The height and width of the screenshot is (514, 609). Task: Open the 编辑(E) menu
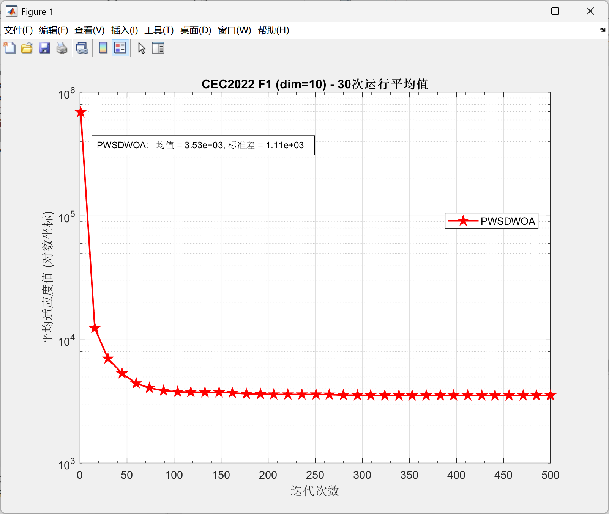point(54,30)
